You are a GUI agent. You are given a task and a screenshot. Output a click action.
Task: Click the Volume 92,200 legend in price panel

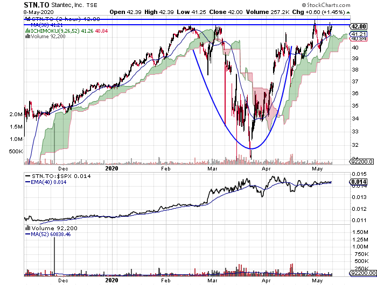click(48, 37)
